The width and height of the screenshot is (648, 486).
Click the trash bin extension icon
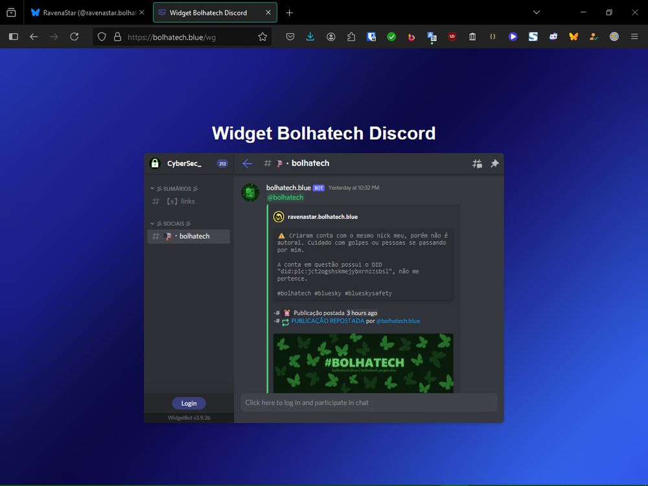click(472, 37)
